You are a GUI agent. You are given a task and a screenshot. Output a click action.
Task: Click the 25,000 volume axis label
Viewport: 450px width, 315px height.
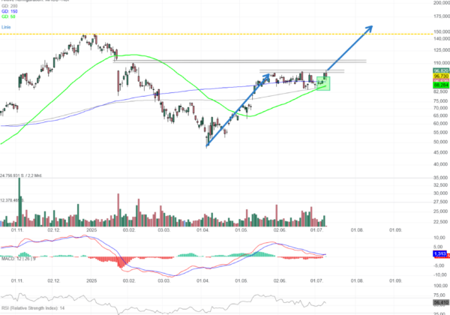pyautogui.click(x=442, y=211)
